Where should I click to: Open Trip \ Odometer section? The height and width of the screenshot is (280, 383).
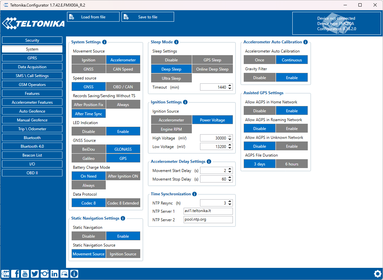[x=32, y=129]
